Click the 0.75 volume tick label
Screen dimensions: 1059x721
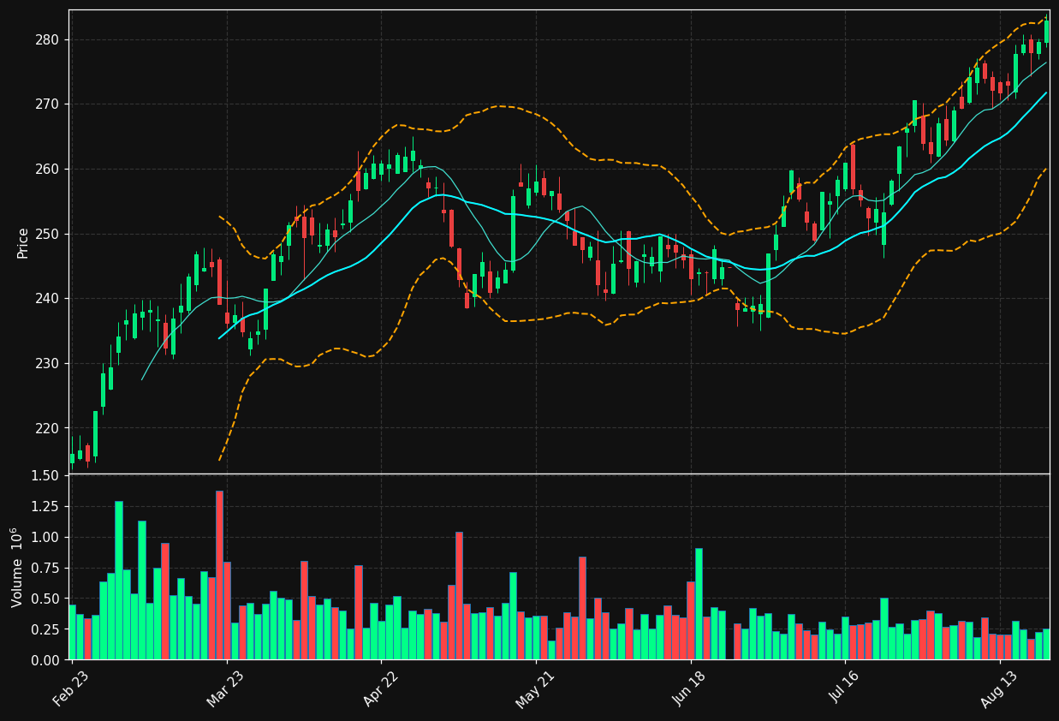click(45, 569)
